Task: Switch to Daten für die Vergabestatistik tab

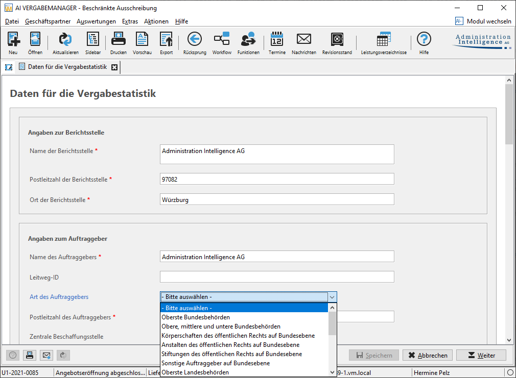Action: coord(67,67)
